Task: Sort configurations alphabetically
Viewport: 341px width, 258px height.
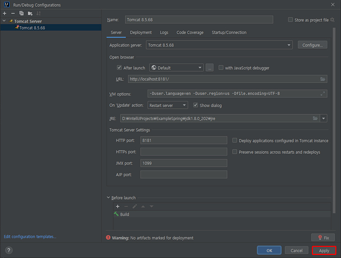Action: pos(38,14)
